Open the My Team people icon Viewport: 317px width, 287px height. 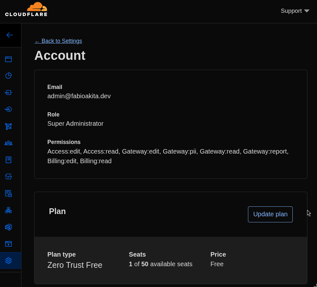(x=9, y=143)
